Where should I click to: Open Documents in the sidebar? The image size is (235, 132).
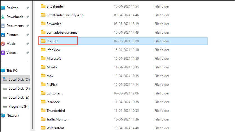point(15,26)
